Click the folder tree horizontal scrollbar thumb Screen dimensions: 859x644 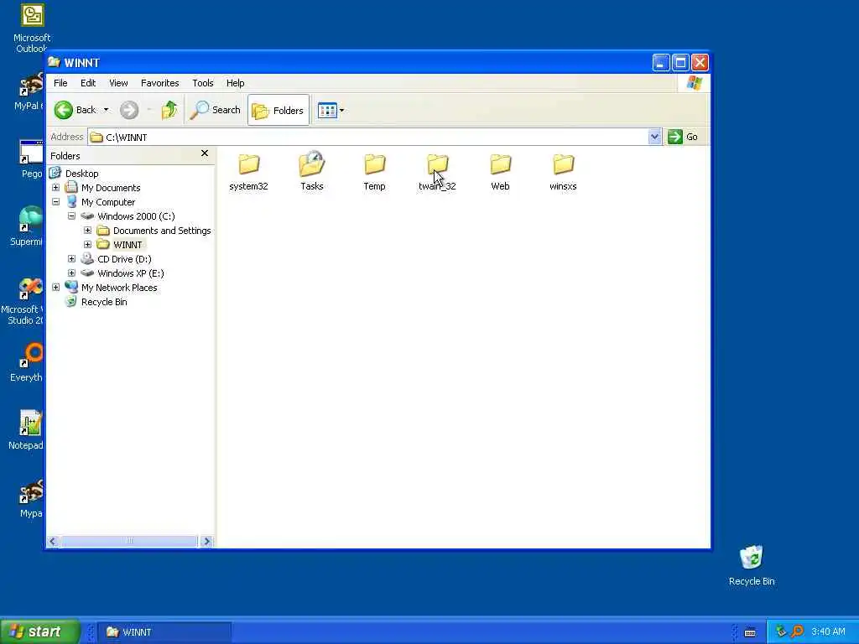pos(128,542)
